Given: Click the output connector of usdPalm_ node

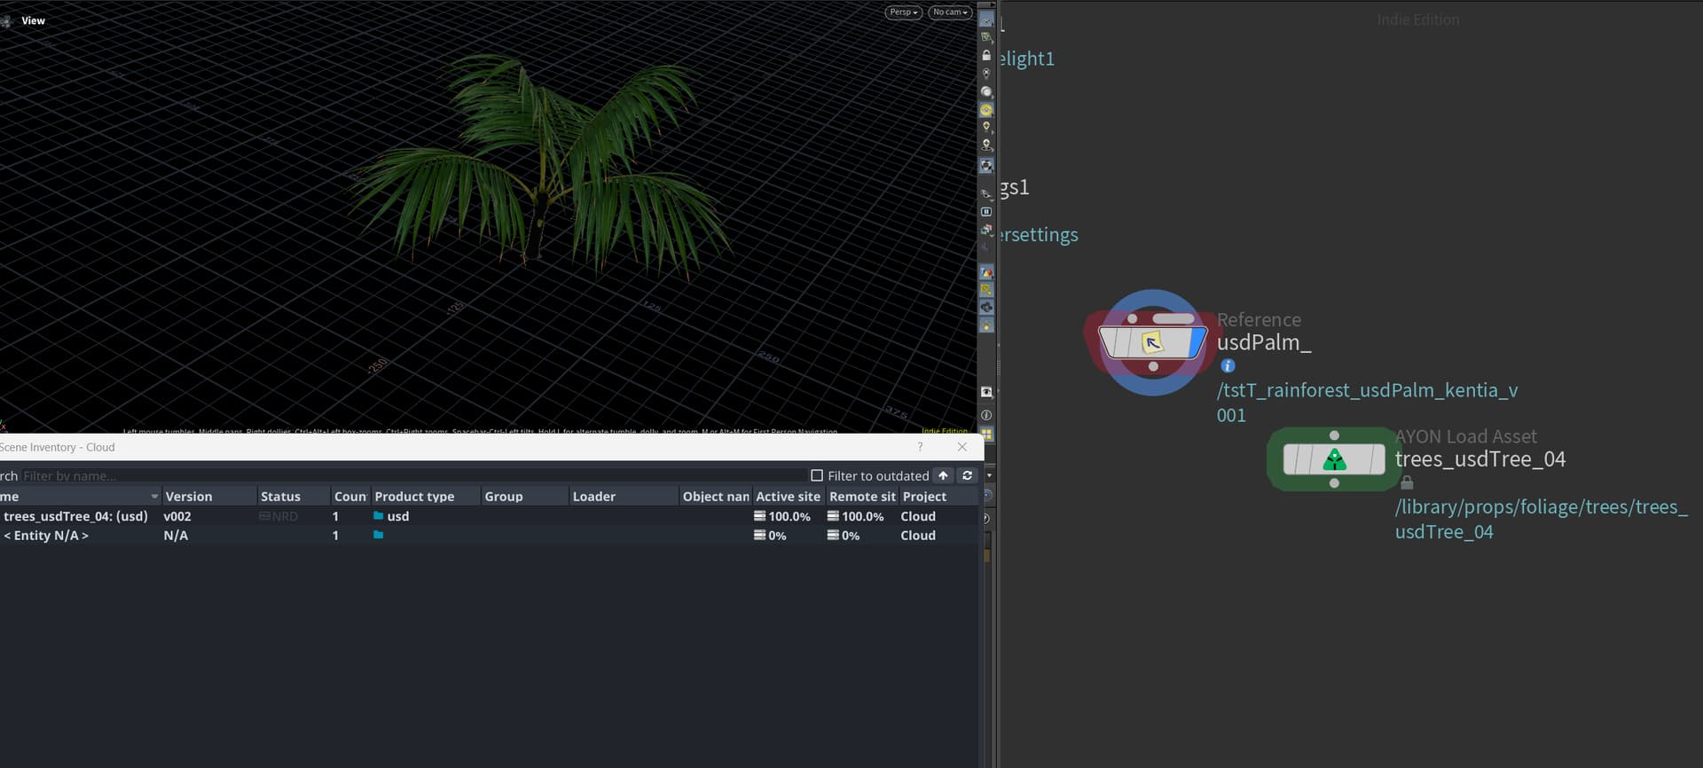Looking at the screenshot, I should tap(1153, 366).
